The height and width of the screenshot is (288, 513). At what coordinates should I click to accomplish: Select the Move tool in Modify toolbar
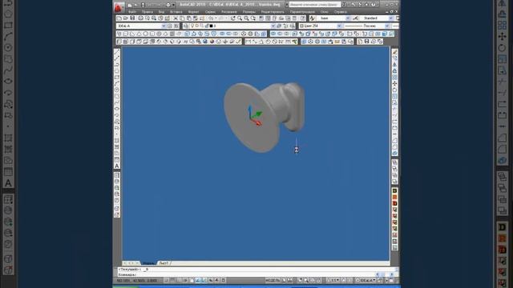(395, 84)
